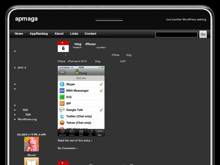
Task: Click the Google Talk checkmark
Action: 101,110
